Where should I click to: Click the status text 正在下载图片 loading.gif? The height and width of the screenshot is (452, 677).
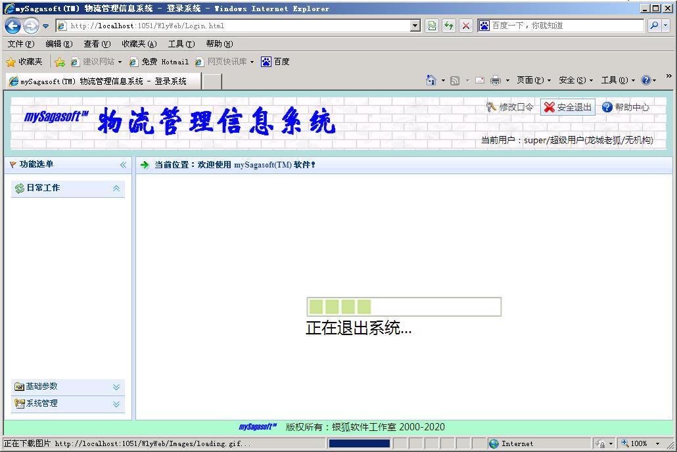point(127,443)
